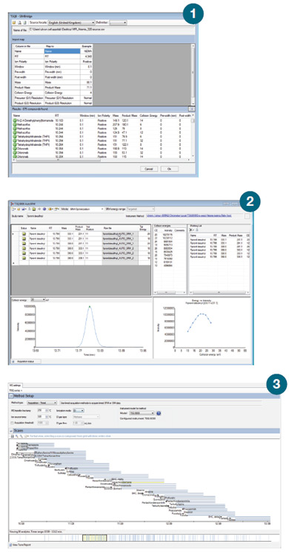
Task: Click green check on N-(2,4-Dimethylphenyl)formamide row
Action: (x=14, y=121)
